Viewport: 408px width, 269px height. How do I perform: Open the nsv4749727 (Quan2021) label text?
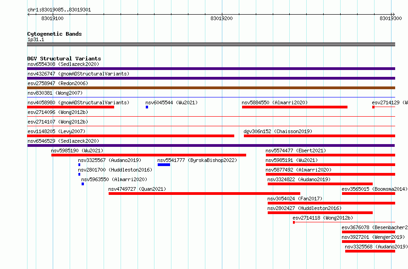[137, 189]
